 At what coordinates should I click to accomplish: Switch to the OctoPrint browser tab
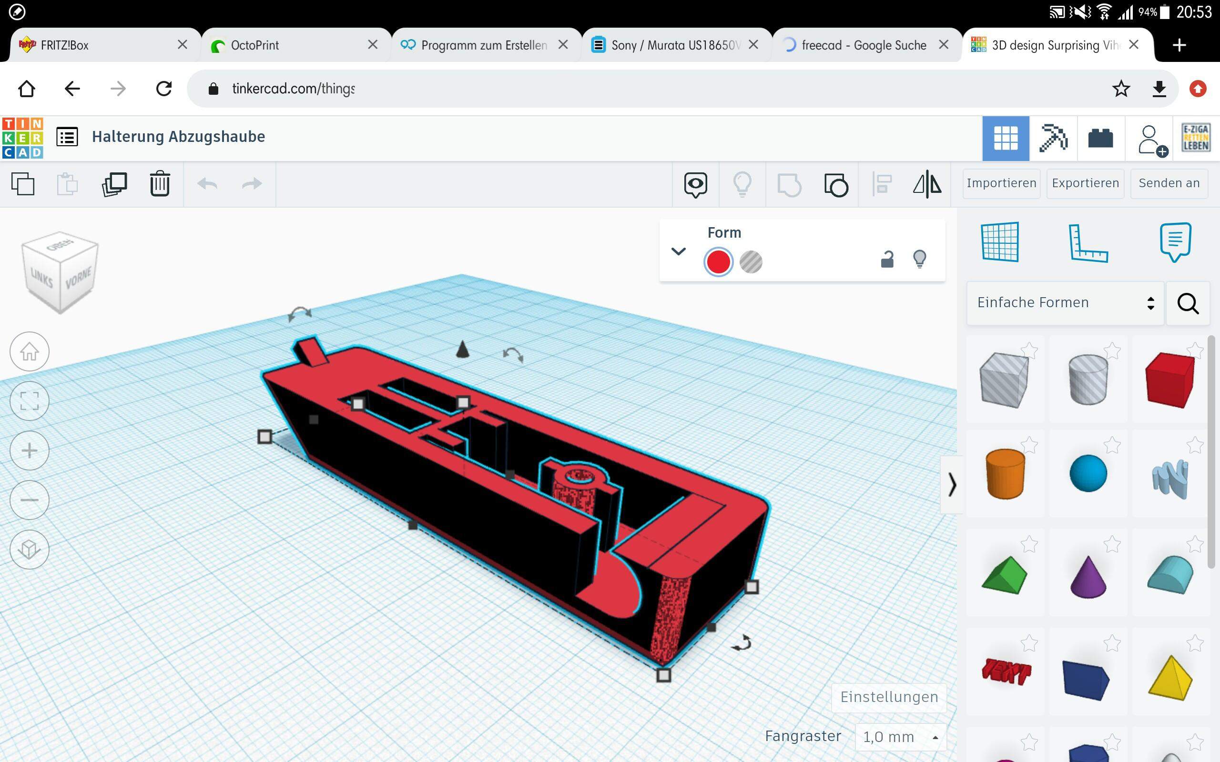point(255,45)
